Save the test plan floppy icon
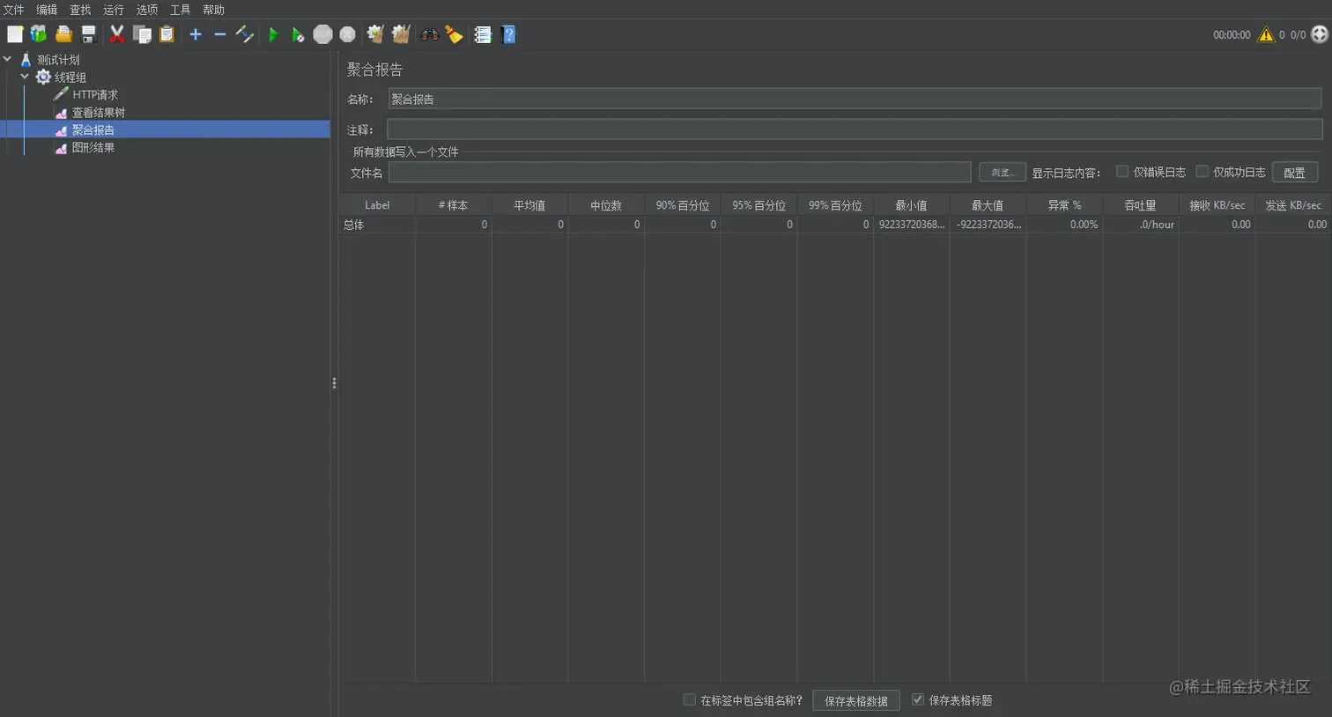Viewport: 1332px width, 717px height. tap(88, 34)
